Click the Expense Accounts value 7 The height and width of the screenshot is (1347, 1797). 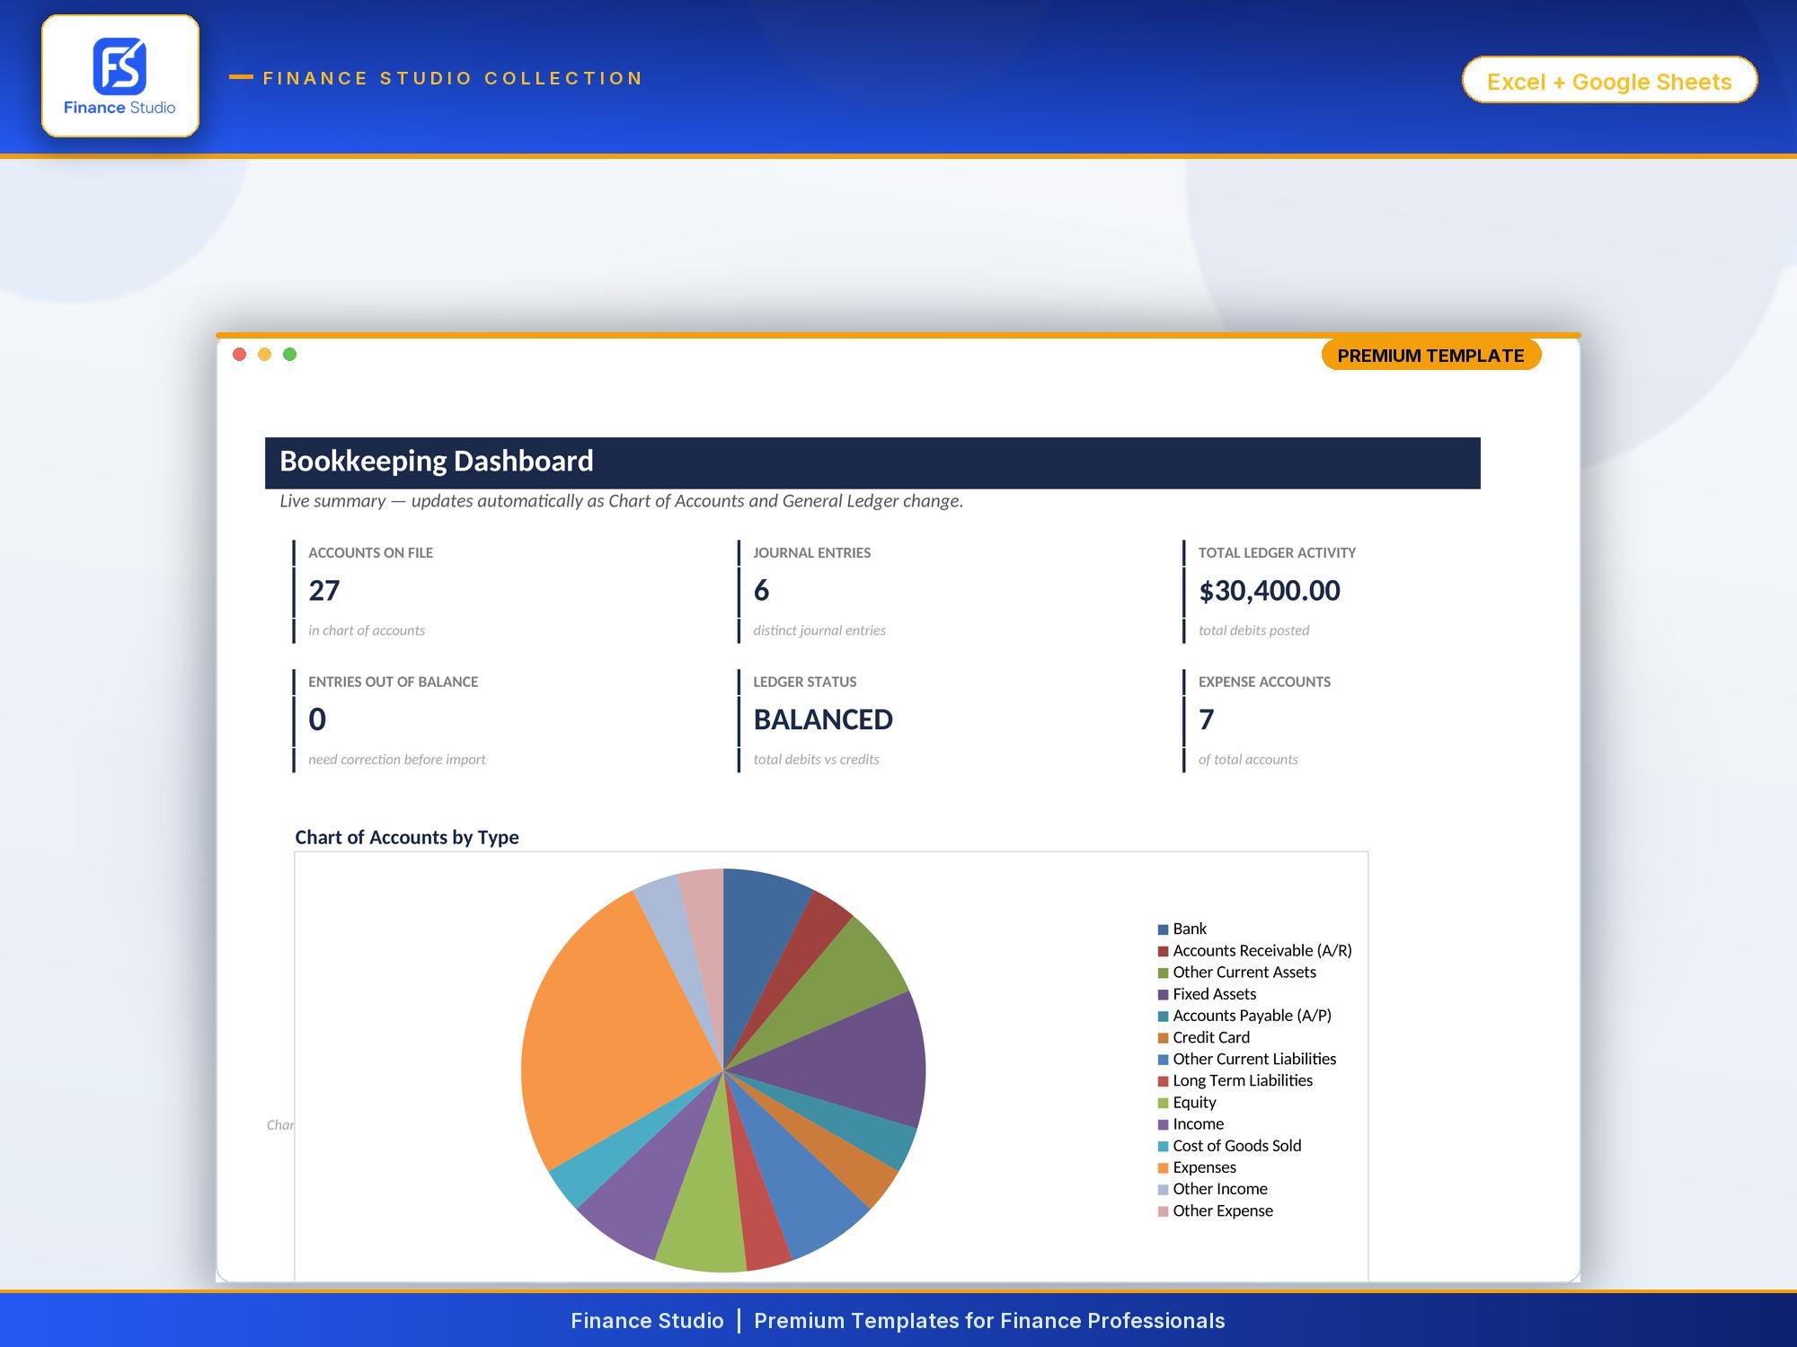point(1207,719)
